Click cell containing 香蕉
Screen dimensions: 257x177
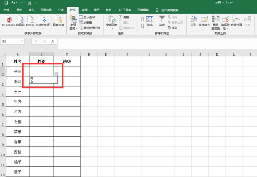18,142
